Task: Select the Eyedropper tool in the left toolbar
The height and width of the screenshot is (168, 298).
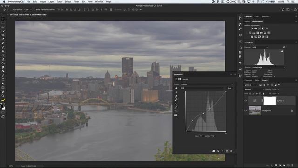Action: point(3,39)
